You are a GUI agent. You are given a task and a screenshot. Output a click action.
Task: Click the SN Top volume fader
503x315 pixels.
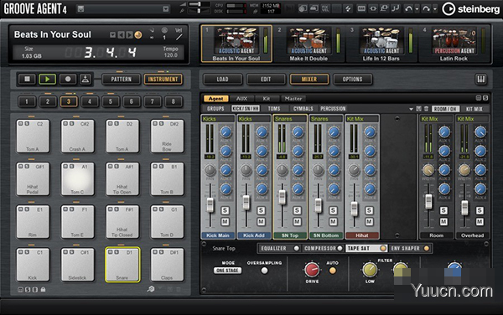[282, 198]
